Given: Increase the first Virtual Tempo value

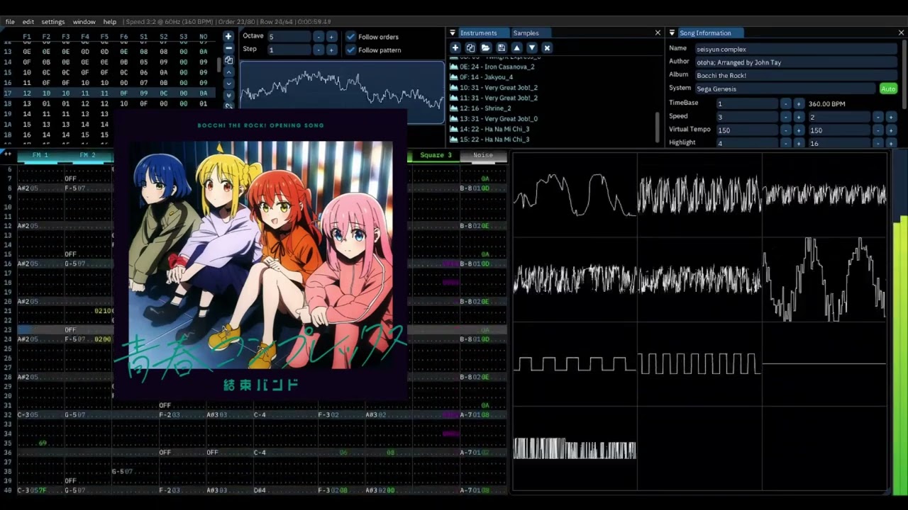Looking at the screenshot, I should [799, 130].
